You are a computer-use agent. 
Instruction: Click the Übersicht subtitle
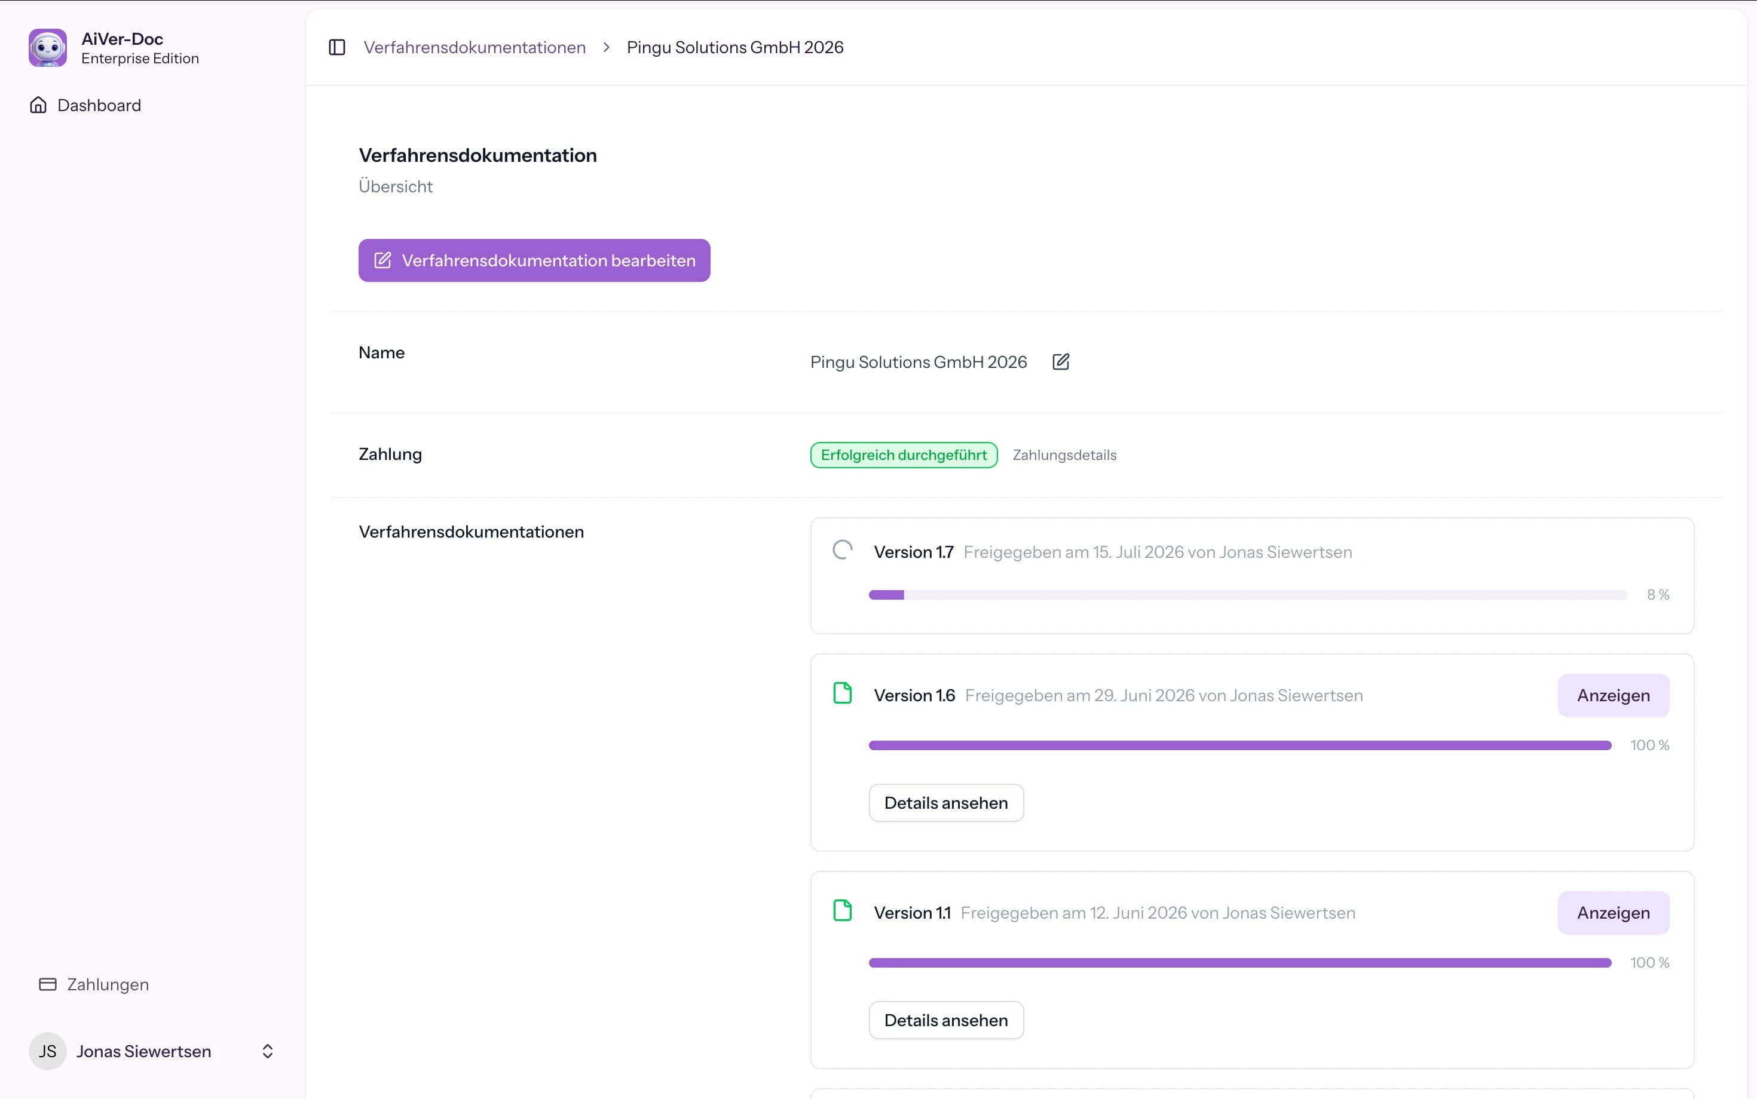396,187
